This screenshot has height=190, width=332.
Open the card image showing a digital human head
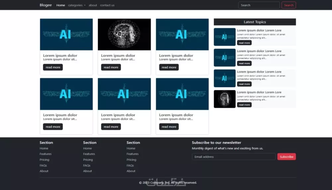[124, 34]
